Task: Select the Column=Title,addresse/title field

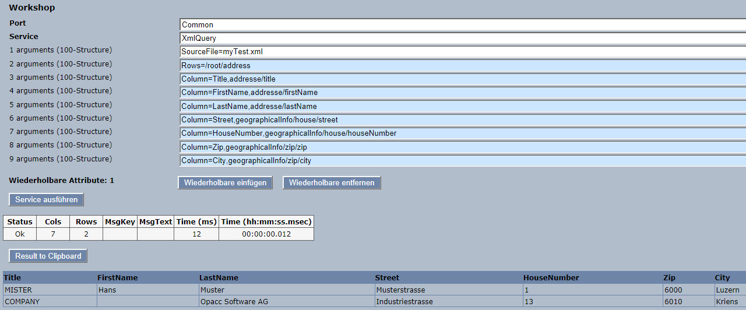Action: click(x=463, y=79)
